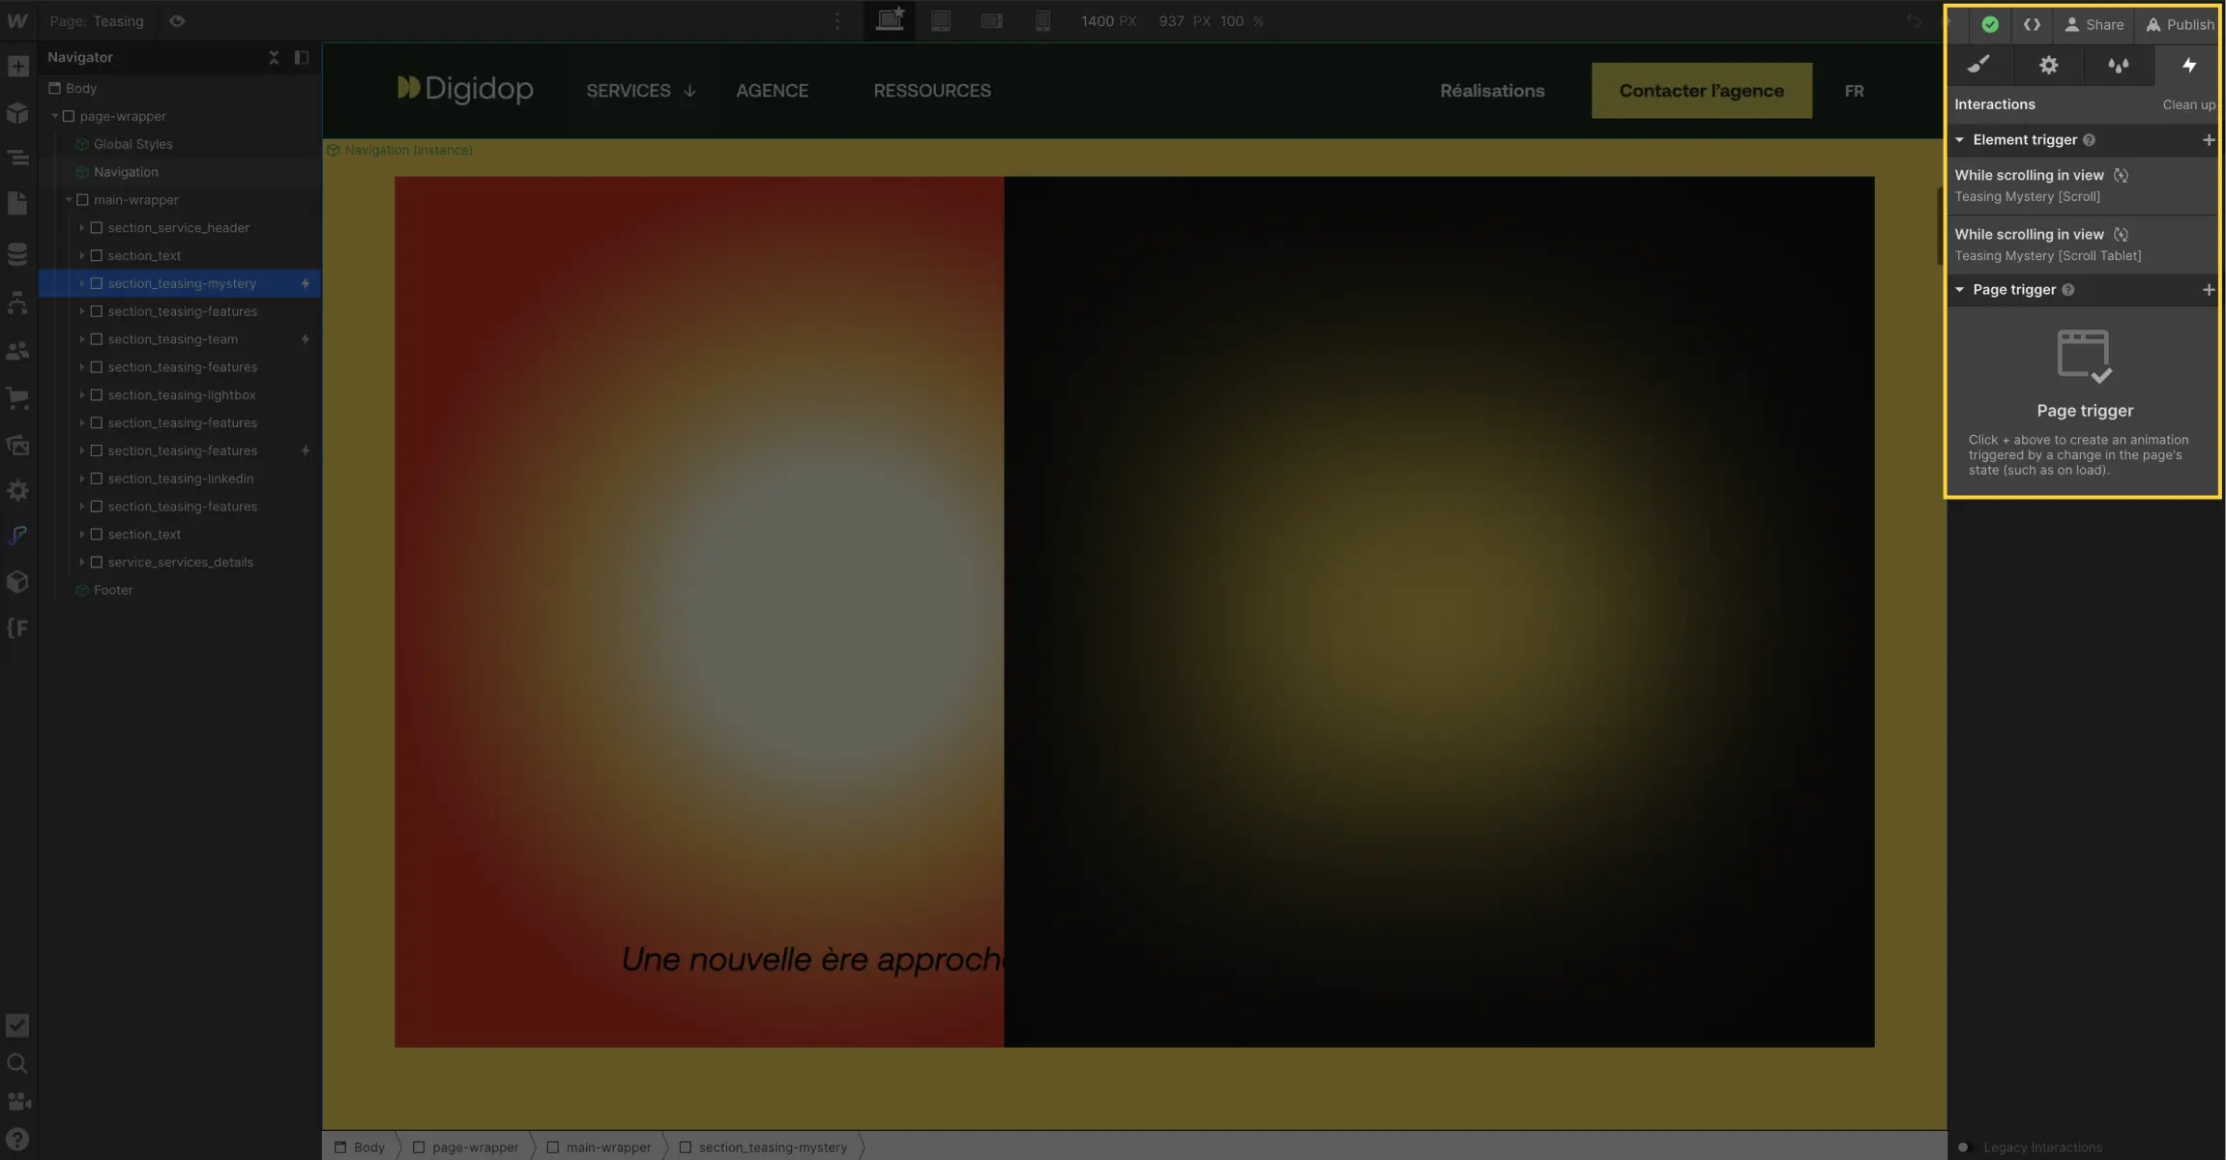Image resolution: width=2226 pixels, height=1160 pixels.
Task: Select the Desktop breakpoint icon
Action: point(890,20)
